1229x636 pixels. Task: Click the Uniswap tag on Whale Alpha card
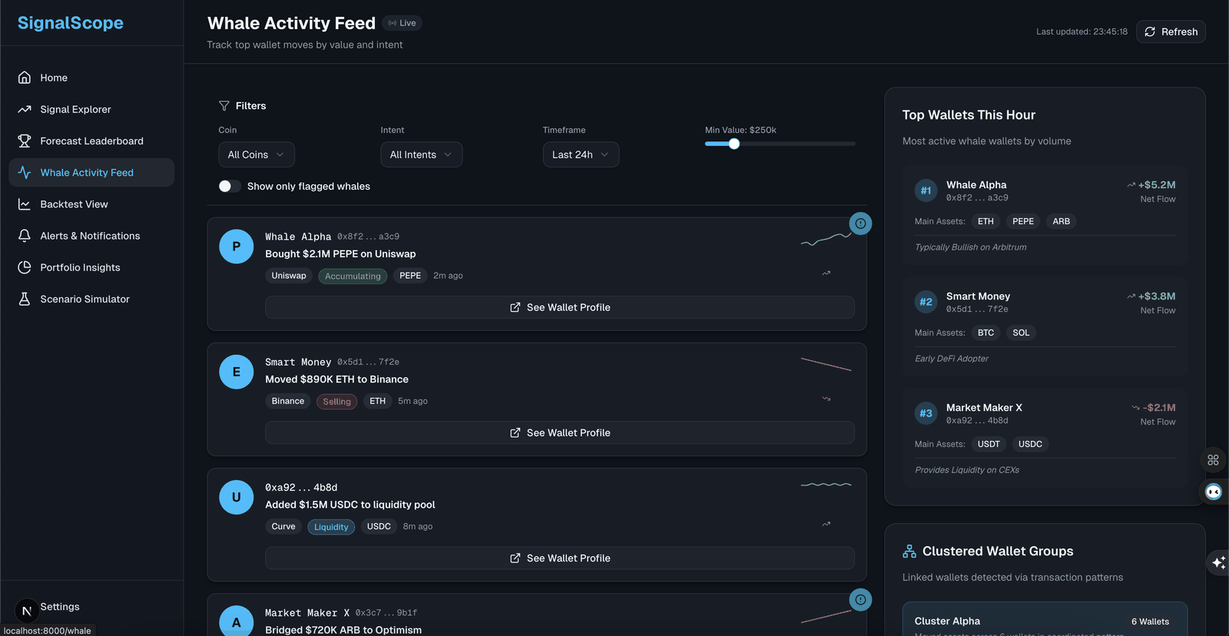[x=289, y=276]
